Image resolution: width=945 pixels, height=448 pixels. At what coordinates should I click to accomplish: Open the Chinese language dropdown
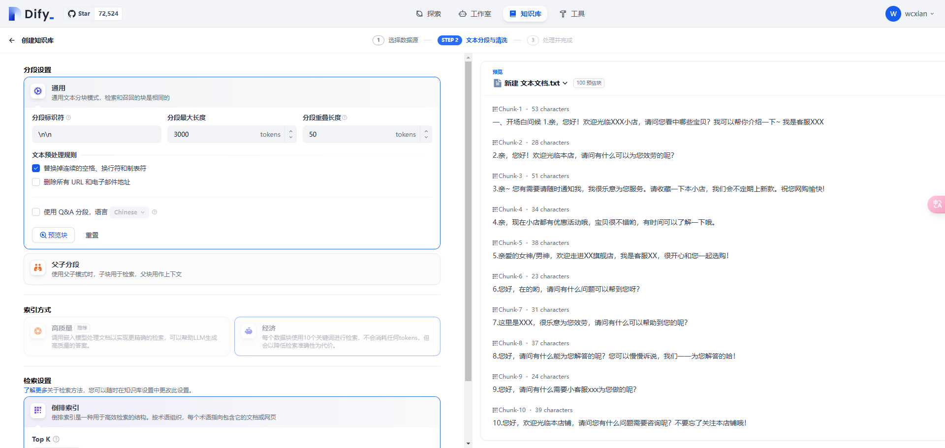tap(129, 212)
